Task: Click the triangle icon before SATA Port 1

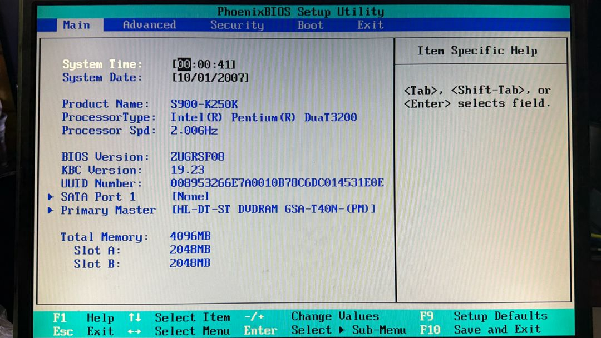Action: point(50,196)
